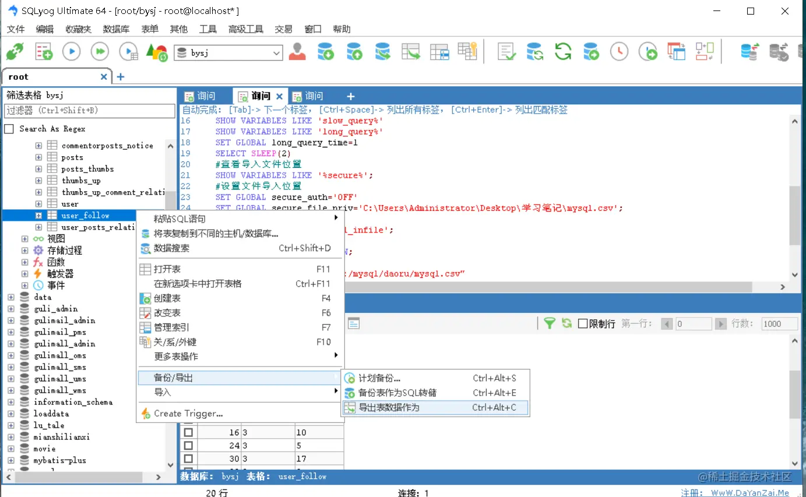This screenshot has width=806, height=497.
Task: Select Create Trigger... in the context menu
Action: (x=239, y=414)
